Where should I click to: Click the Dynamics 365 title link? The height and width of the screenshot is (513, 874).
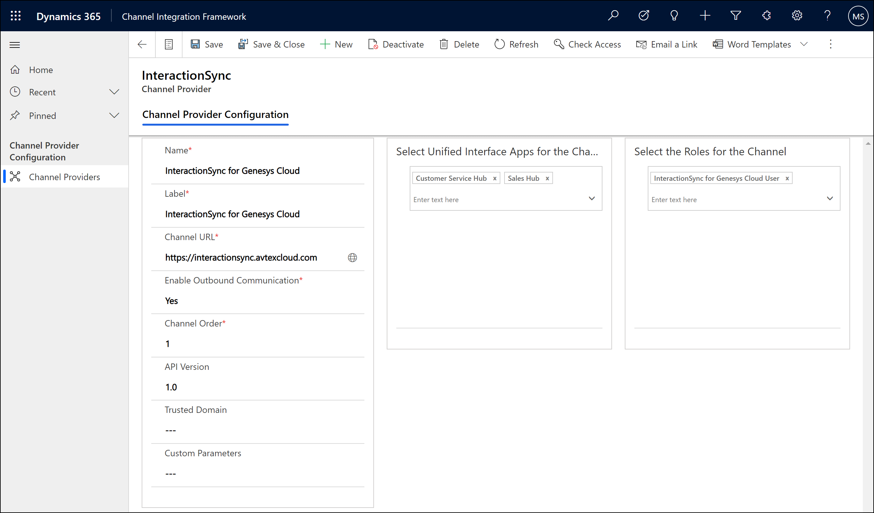[68, 16]
